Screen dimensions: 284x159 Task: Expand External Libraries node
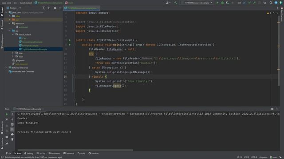[6, 68]
